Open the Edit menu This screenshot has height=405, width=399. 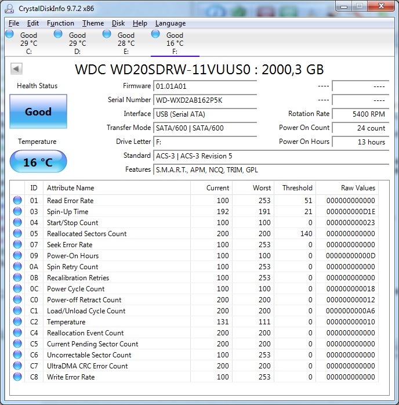(33, 23)
